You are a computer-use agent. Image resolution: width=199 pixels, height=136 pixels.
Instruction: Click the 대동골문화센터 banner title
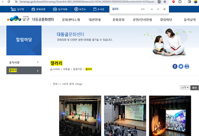click(x=70, y=34)
